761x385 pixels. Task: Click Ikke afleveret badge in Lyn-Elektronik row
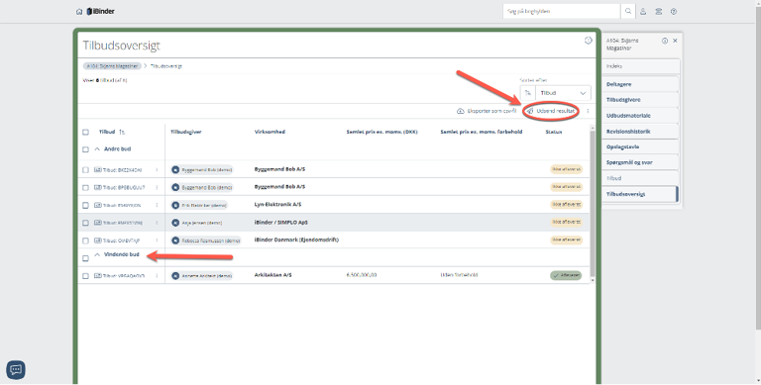(567, 205)
